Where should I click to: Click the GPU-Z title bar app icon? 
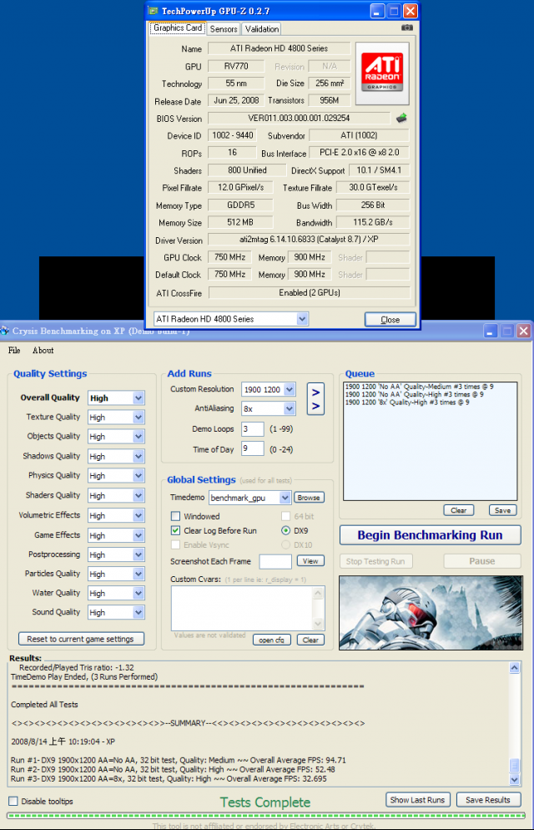(153, 11)
